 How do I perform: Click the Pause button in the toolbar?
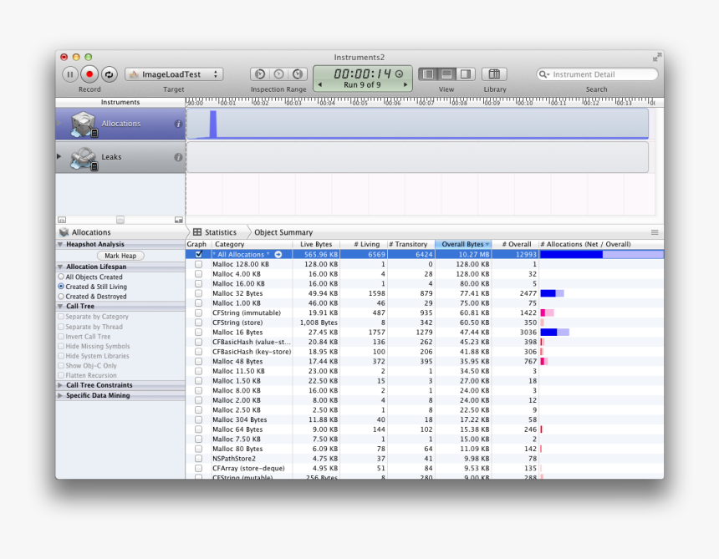(70, 74)
